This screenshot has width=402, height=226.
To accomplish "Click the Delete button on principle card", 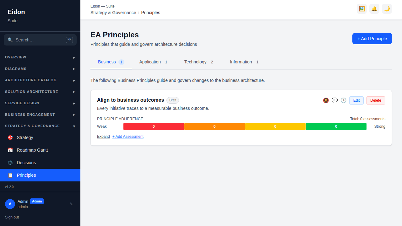I will click(376, 100).
